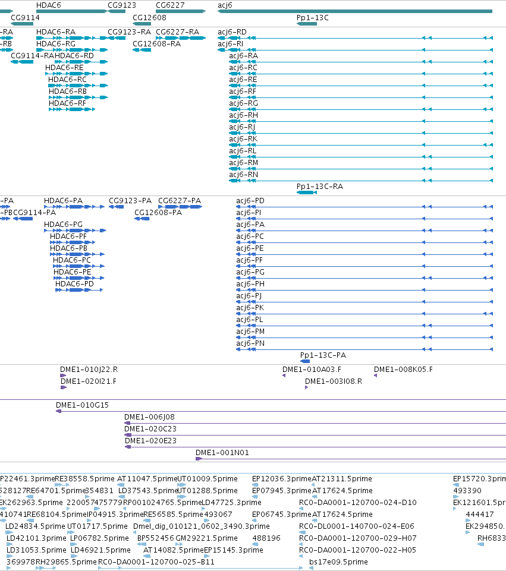Select EST AT21311.5prime
This screenshot has height=571, width=506.
(342, 478)
